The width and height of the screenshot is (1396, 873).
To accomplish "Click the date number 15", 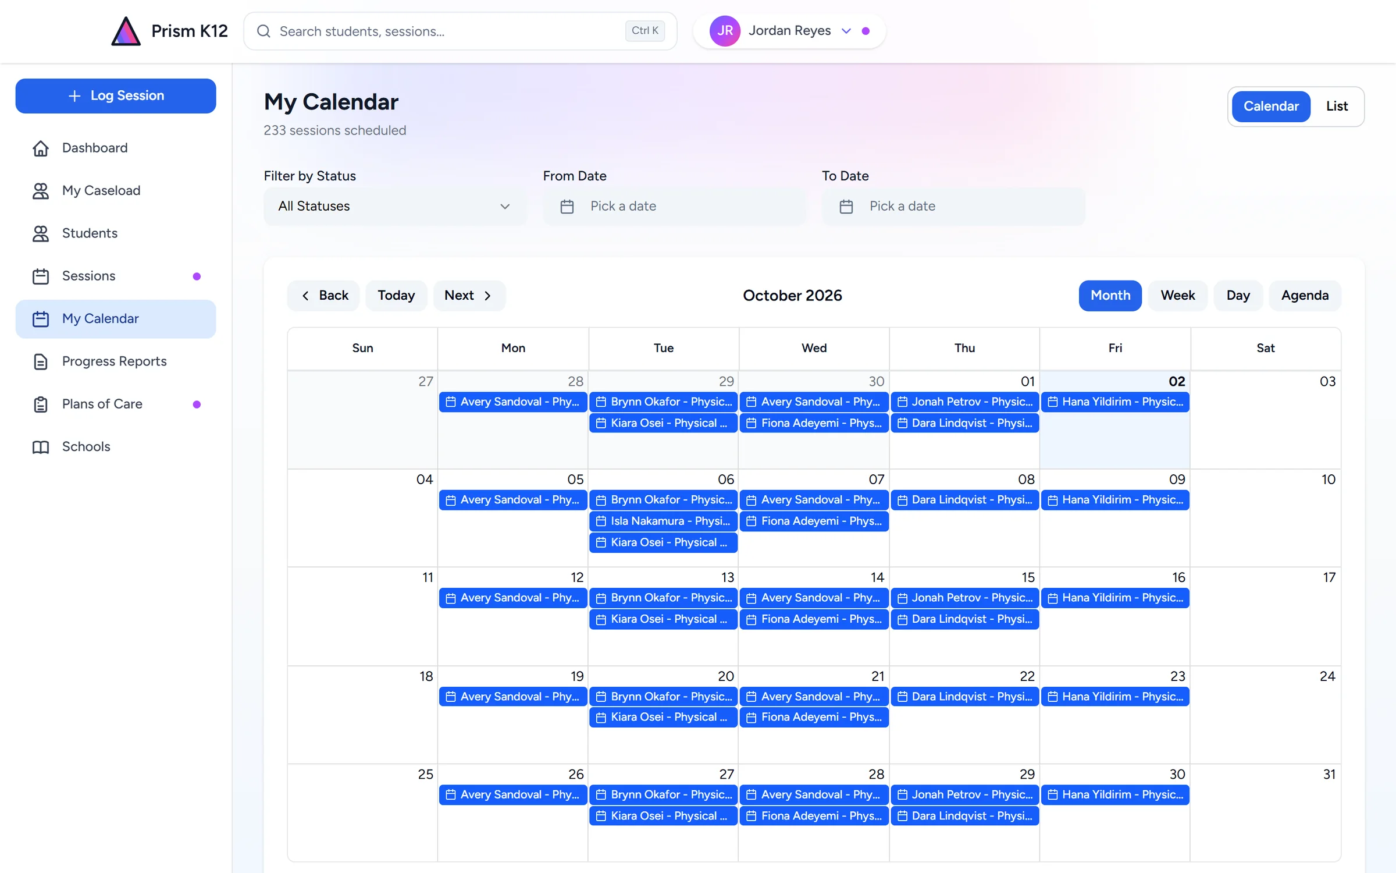I will 1028,577.
